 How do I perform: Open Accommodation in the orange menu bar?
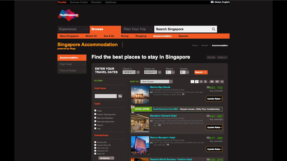point(162,36)
